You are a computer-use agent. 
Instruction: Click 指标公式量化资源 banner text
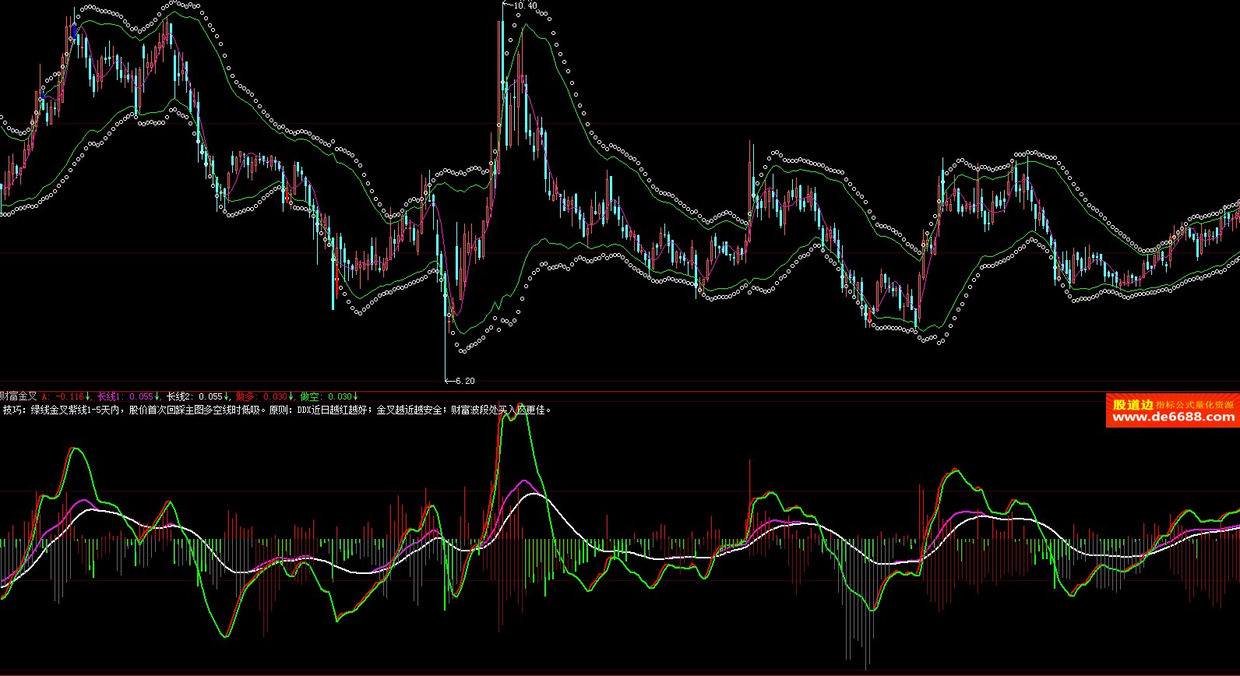(x=1195, y=404)
